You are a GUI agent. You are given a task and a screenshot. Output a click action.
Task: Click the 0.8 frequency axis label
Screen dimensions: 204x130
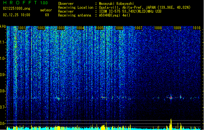(x=3, y=91)
